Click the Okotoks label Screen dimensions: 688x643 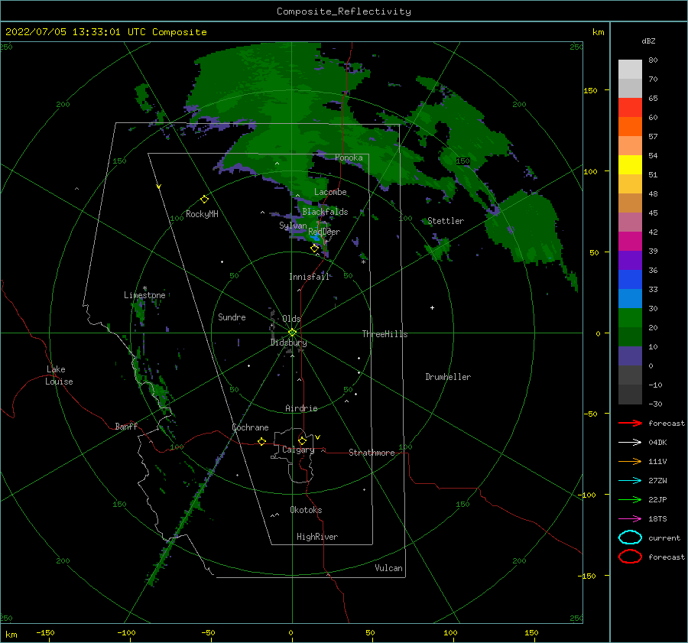306,510
